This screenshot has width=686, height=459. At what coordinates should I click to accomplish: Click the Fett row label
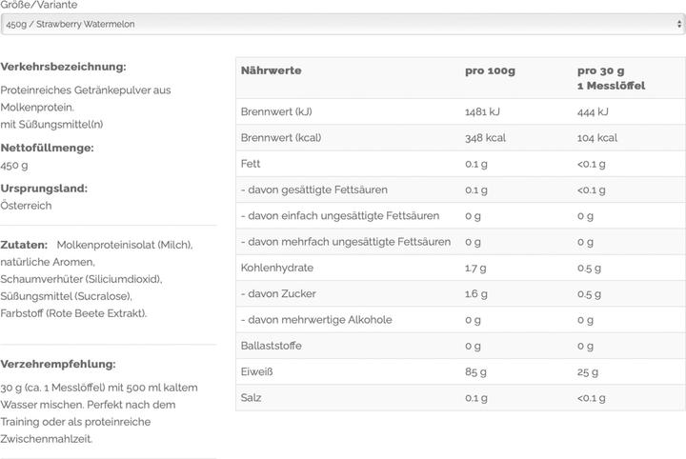tap(251, 164)
